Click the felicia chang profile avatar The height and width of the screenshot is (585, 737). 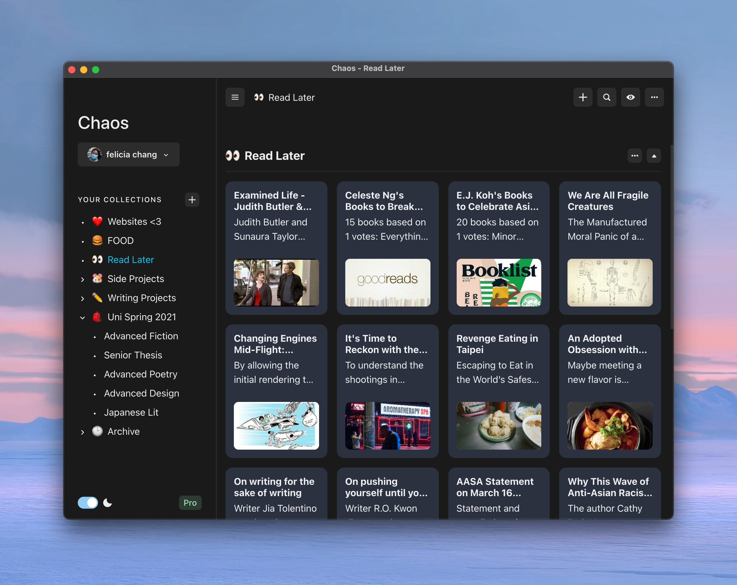click(94, 155)
